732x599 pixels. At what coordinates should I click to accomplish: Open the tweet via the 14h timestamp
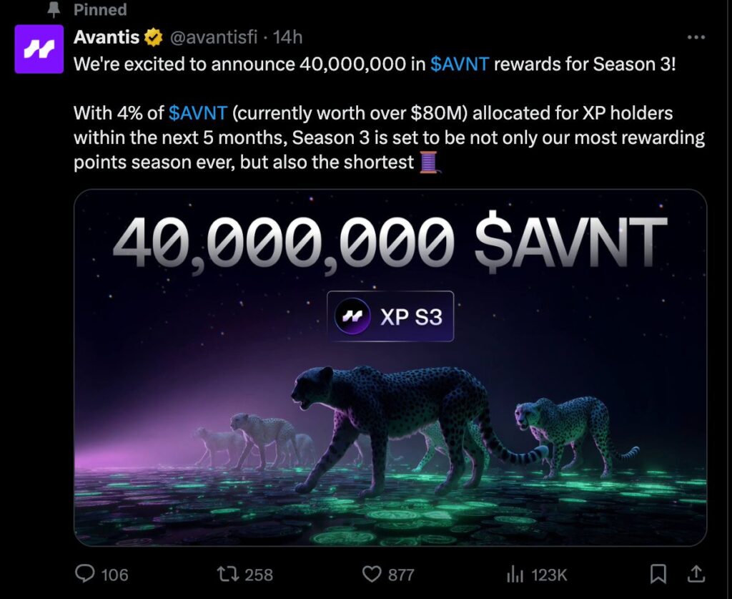(288, 37)
